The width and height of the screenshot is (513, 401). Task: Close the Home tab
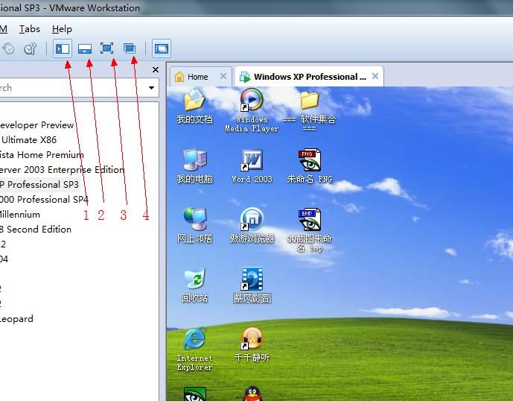223,76
